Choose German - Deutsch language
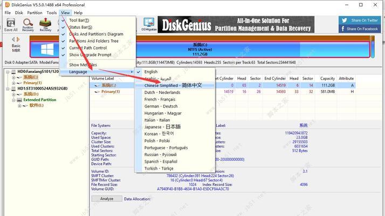Viewport: 385px width, 216px height. point(175,106)
